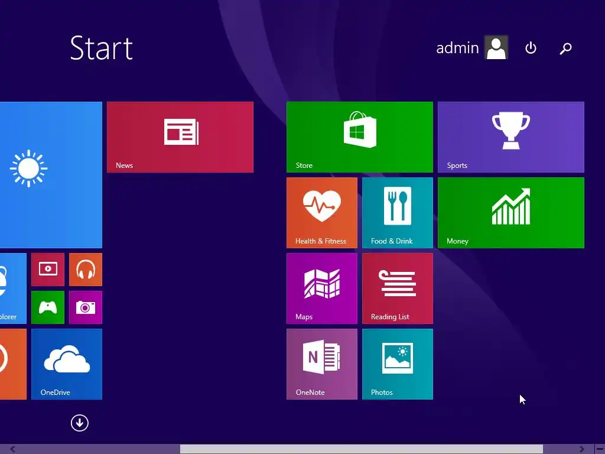Click the scrollbar right arrow
605x454 pixels.
581,449
